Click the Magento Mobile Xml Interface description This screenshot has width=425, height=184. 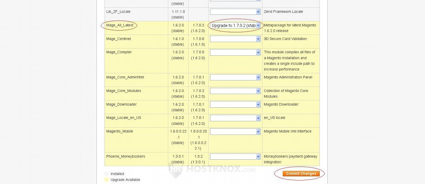click(288, 131)
